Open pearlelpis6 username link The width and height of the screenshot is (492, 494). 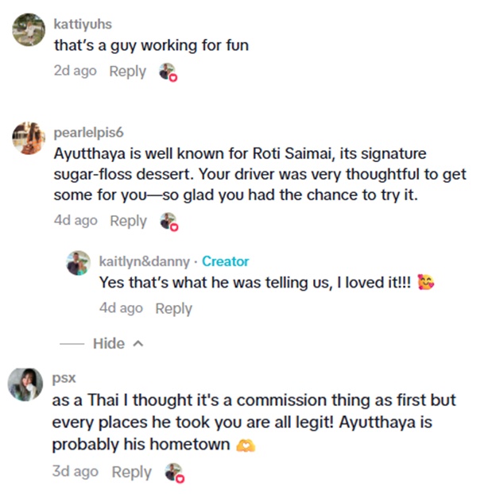tap(88, 132)
